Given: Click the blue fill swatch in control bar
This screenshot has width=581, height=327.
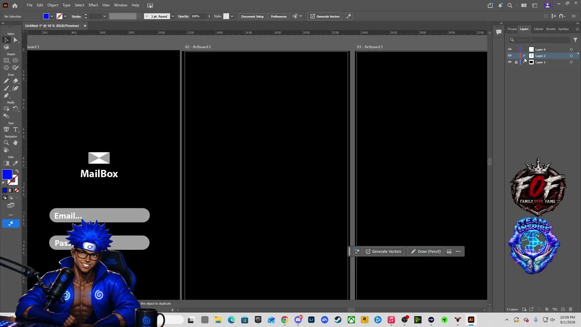Looking at the screenshot, I should pyautogui.click(x=46, y=16).
